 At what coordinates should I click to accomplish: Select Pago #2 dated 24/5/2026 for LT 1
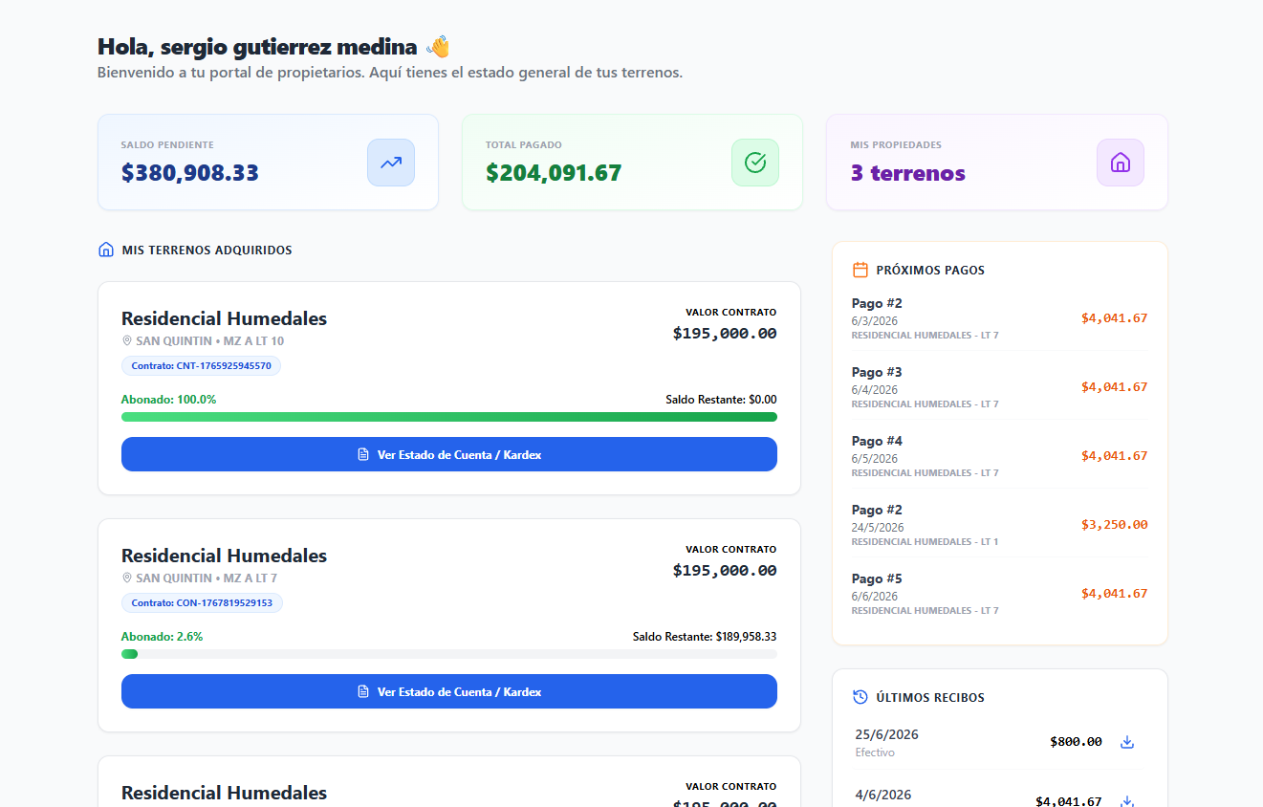point(999,525)
